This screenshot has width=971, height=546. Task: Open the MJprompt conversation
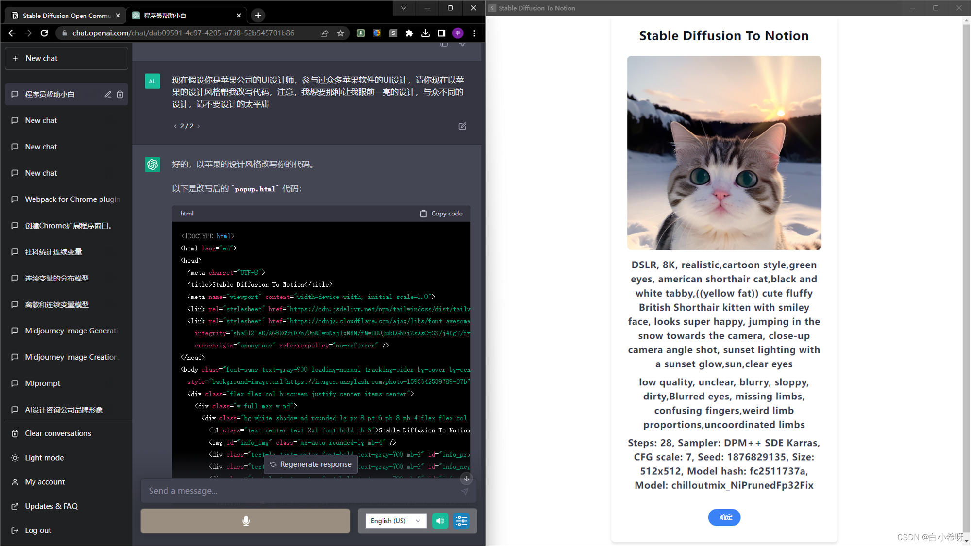(x=67, y=383)
